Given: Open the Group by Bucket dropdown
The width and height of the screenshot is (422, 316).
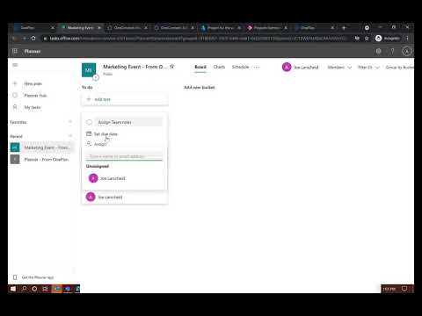Looking at the screenshot, I should [399, 68].
